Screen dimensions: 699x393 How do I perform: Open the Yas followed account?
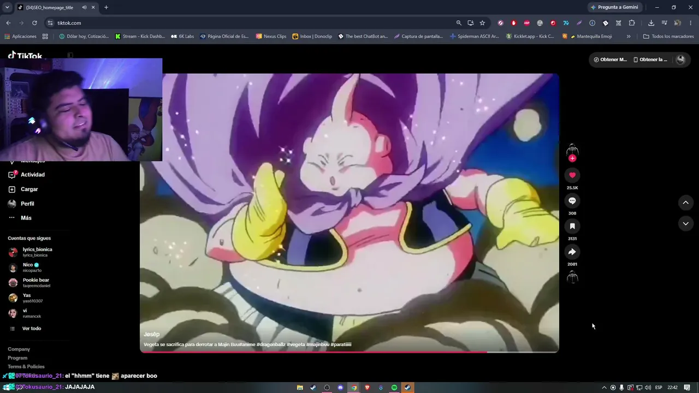coord(25,298)
